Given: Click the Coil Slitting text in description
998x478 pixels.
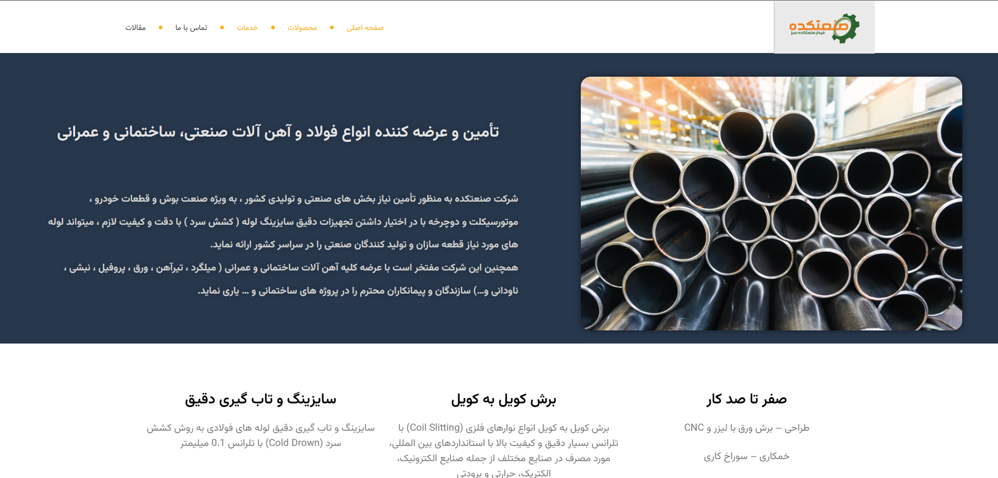Looking at the screenshot, I should tap(434, 428).
